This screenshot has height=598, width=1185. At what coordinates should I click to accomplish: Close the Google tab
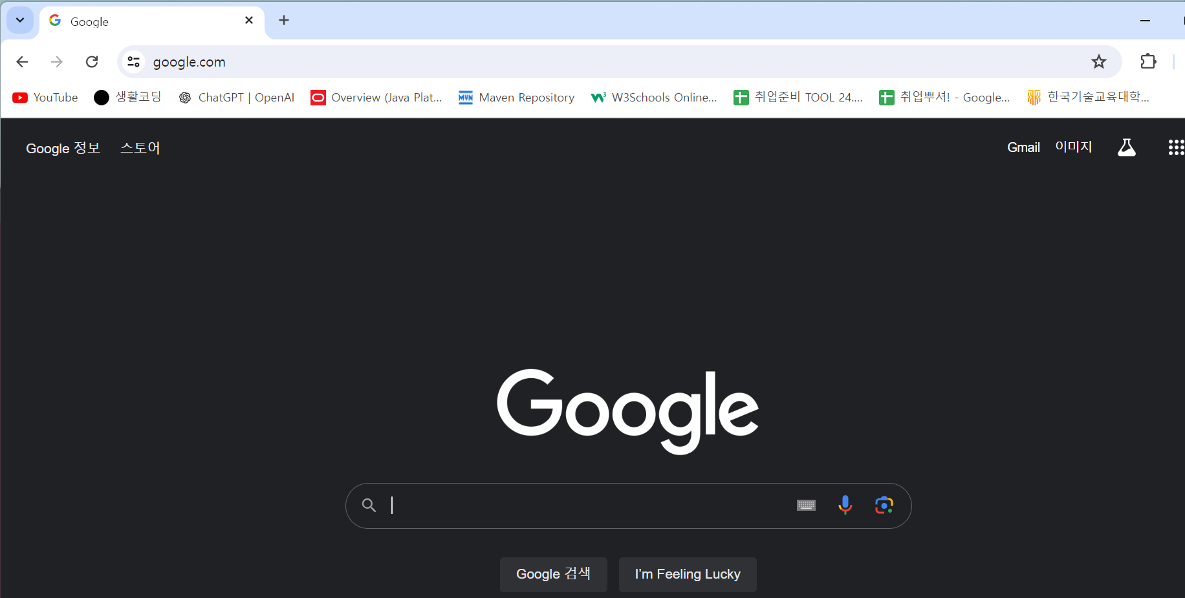(x=249, y=20)
